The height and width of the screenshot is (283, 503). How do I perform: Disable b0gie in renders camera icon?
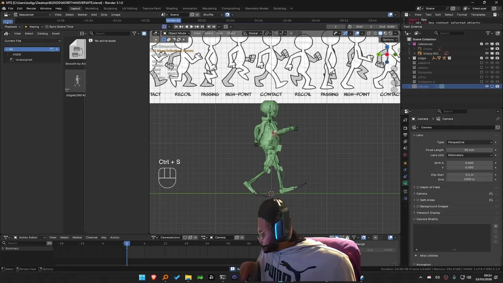(497, 58)
